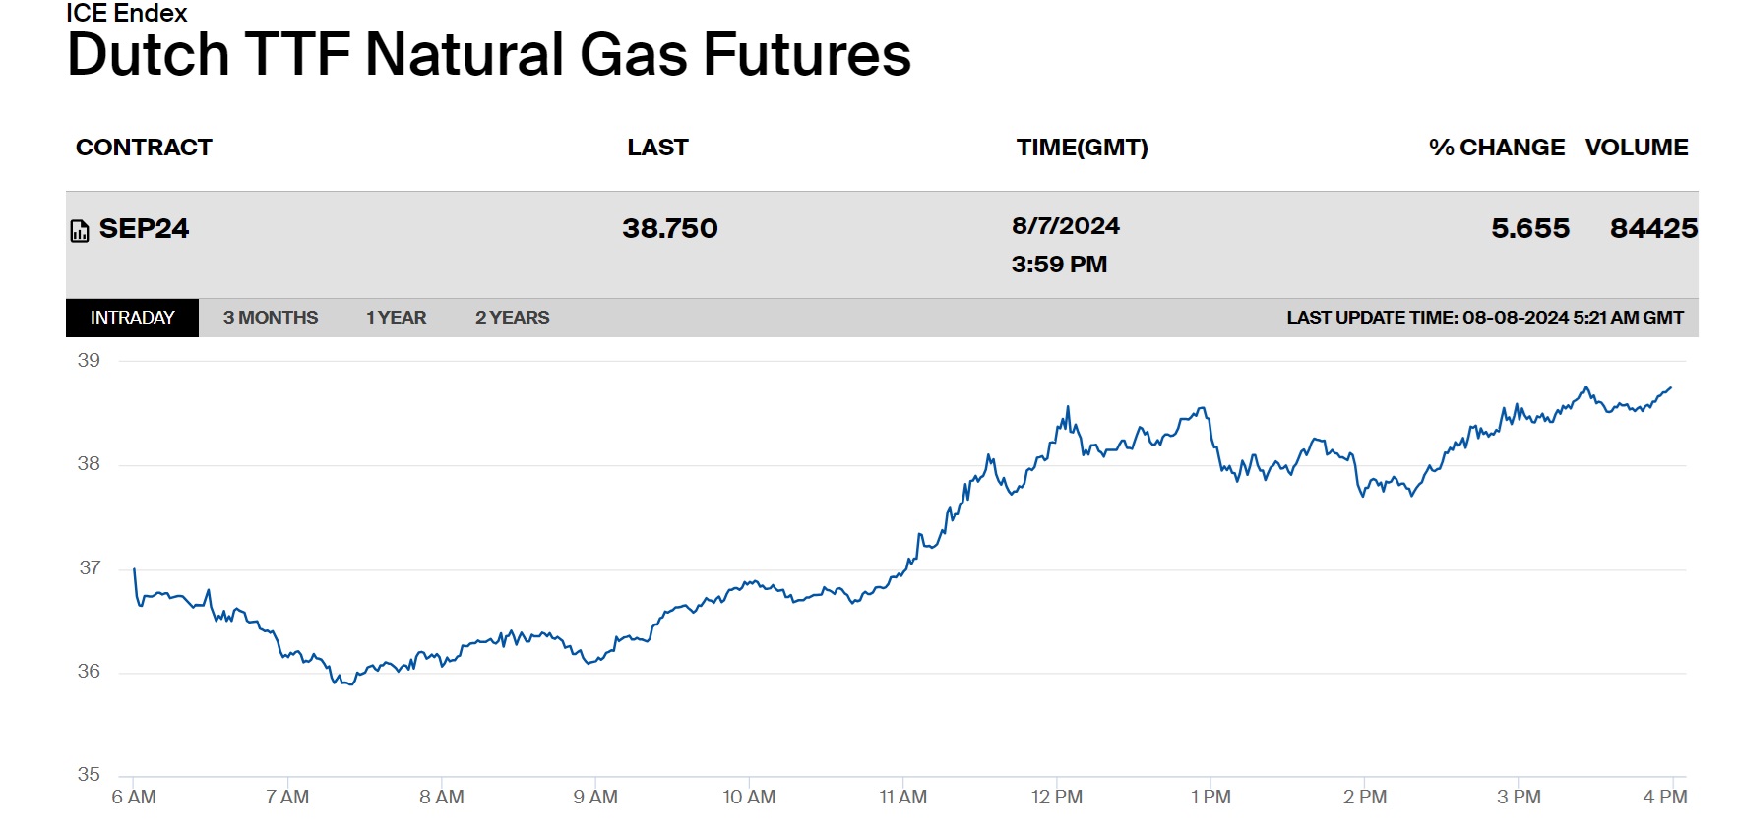Click the 5.655 percent change value
This screenshot has width=1737, height=832.
tap(1530, 229)
